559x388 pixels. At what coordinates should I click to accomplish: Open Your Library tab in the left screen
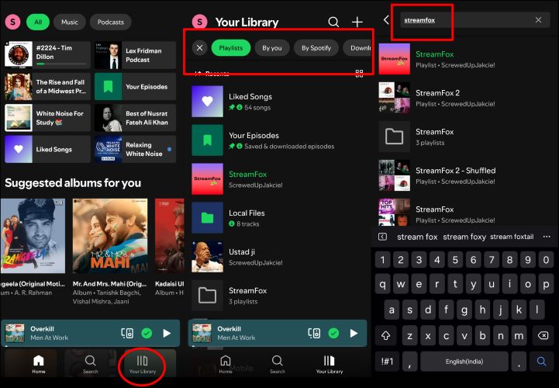[142, 364]
